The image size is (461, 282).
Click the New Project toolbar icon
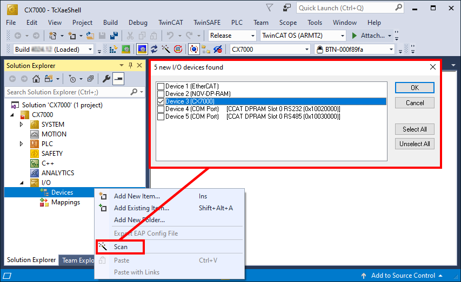pos(53,36)
